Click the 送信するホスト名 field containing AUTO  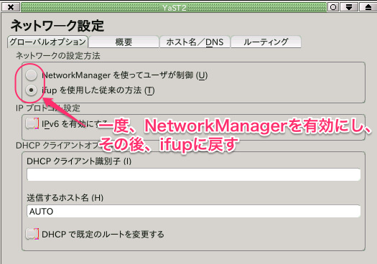click(x=194, y=211)
